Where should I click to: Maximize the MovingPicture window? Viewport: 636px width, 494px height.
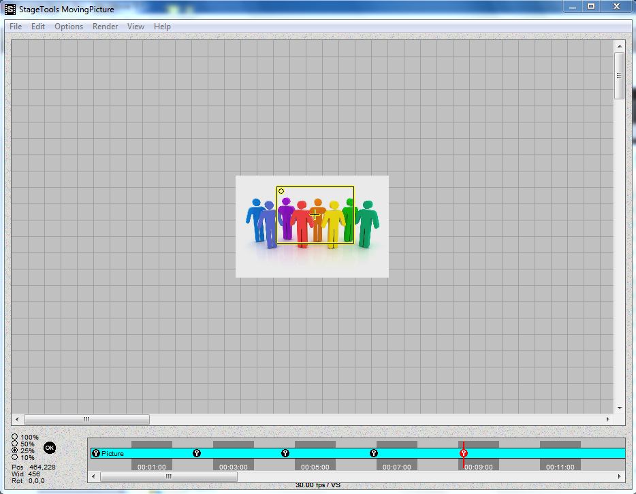click(591, 6)
